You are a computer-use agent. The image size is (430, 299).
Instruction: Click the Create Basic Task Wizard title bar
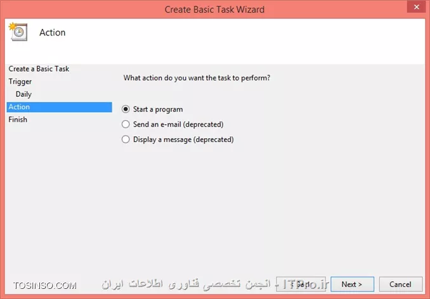tap(214, 10)
